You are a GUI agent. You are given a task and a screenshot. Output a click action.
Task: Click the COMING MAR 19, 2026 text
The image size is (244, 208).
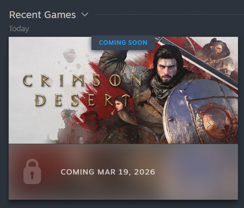(108, 172)
